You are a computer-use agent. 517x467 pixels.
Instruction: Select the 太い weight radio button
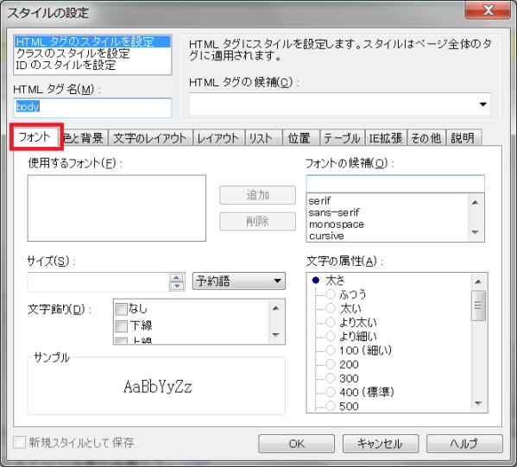coord(331,308)
